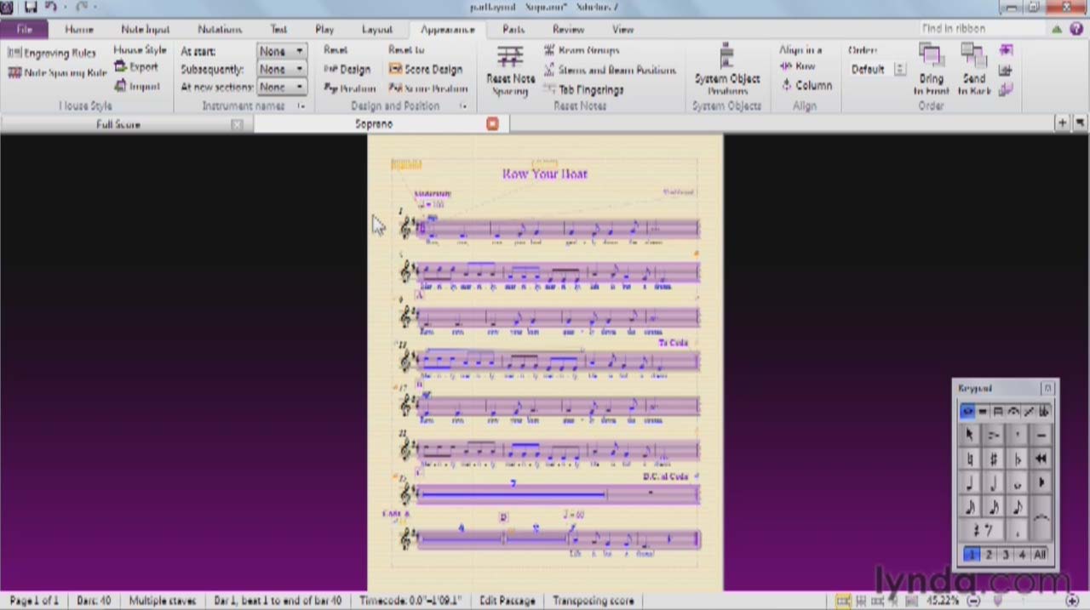
Task: Adjust the zoom slider handle
Action: tap(999, 601)
